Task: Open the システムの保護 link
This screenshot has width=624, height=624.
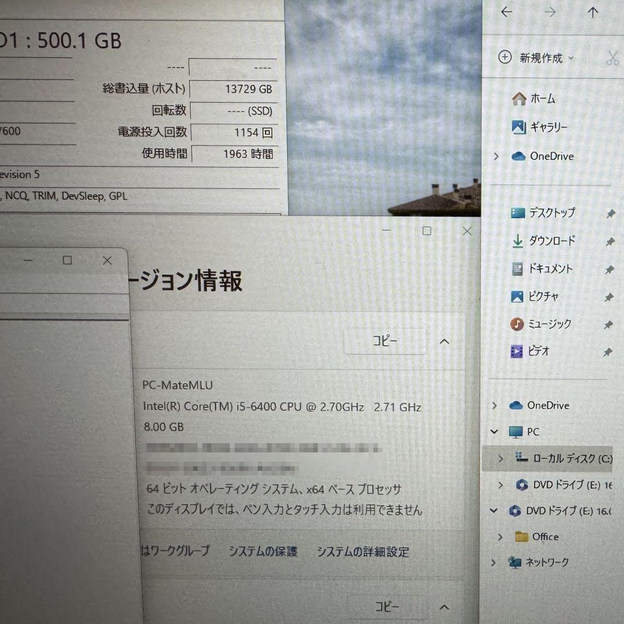Action: (x=263, y=551)
